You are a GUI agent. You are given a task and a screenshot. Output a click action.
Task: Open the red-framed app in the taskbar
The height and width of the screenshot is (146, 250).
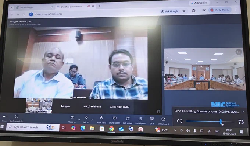[x=140, y=129]
